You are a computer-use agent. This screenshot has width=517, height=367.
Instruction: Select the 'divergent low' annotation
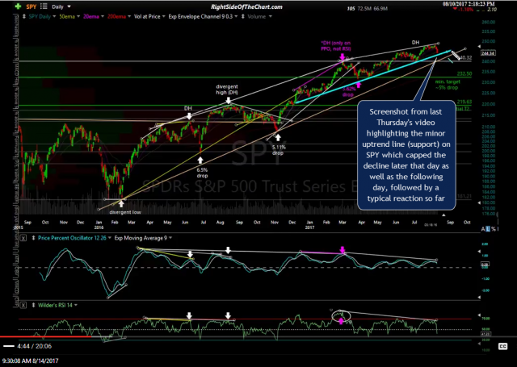click(125, 212)
